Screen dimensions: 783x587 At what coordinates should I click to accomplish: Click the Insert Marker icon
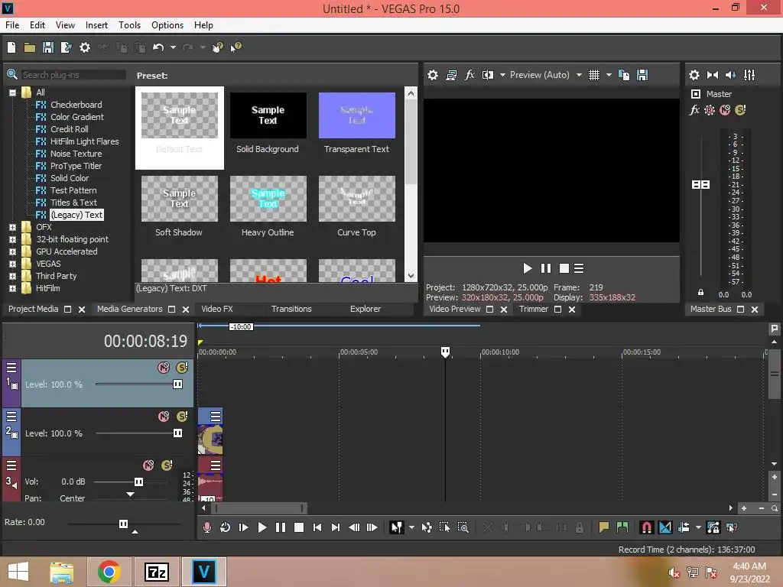(x=604, y=527)
